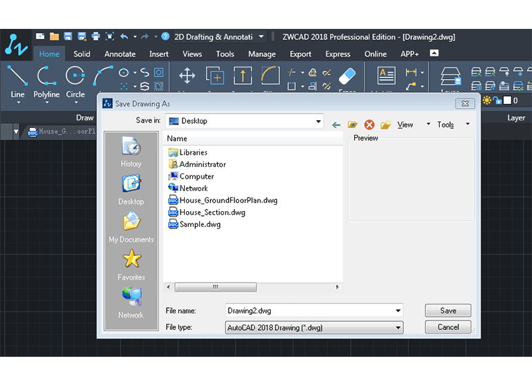Open the Layer Properties manager icon
The width and height of the screenshot is (532, 385).
[451, 76]
